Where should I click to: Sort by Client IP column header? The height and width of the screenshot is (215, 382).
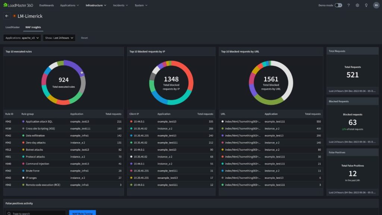pos(134,114)
